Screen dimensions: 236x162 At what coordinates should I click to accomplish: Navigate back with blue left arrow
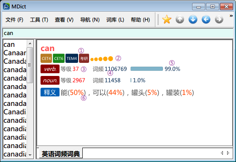[206, 19]
